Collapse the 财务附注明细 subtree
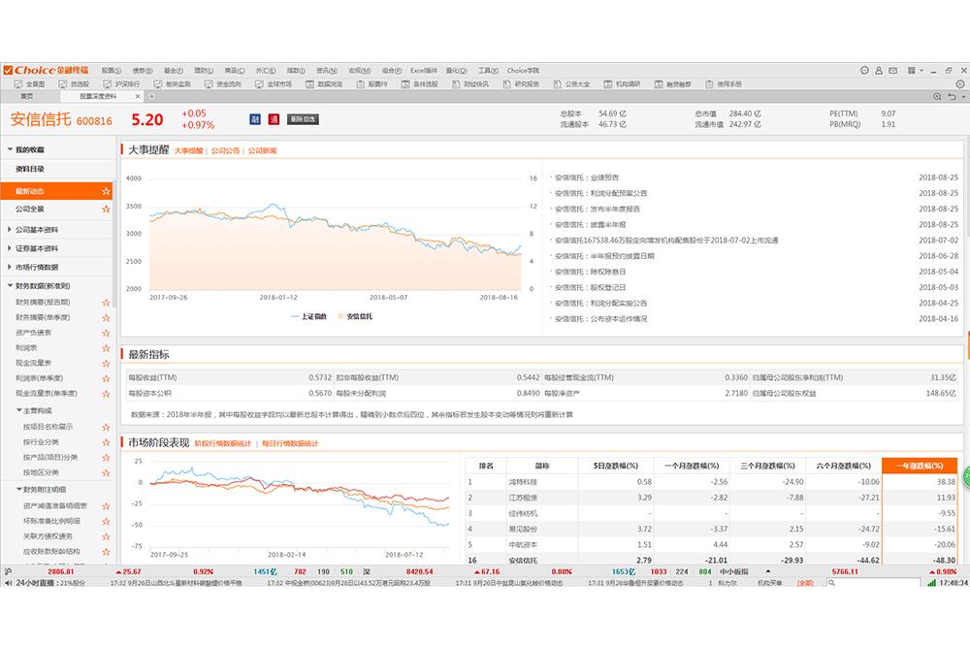The height and width of the screenshot is (646, 970). 18,489
